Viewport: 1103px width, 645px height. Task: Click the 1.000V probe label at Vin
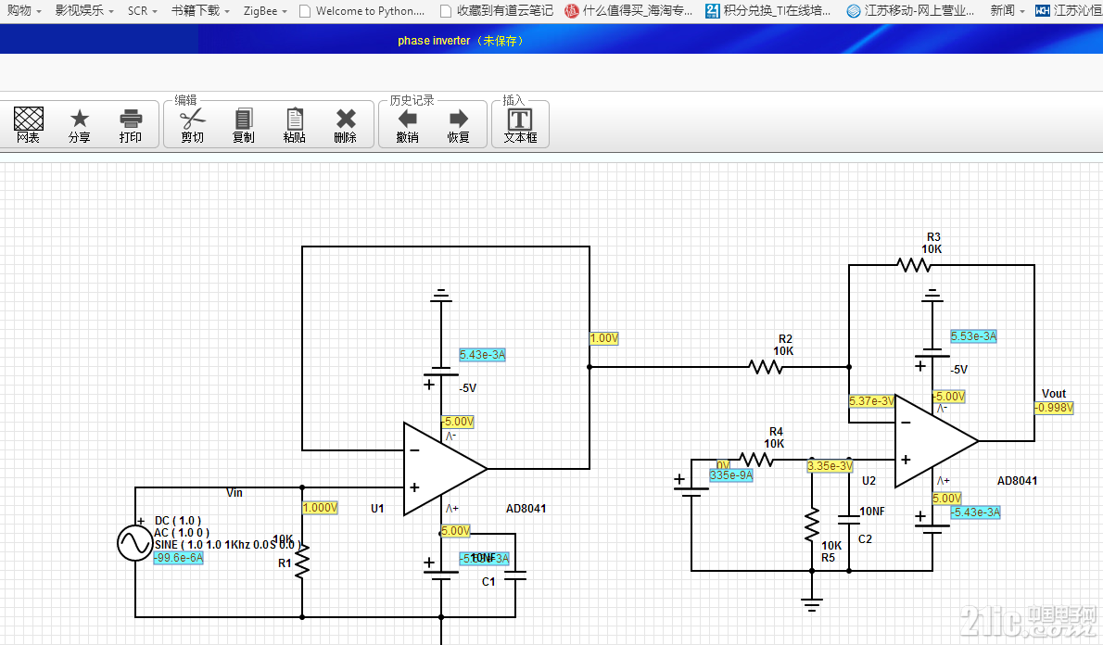(x=320, y=508)
